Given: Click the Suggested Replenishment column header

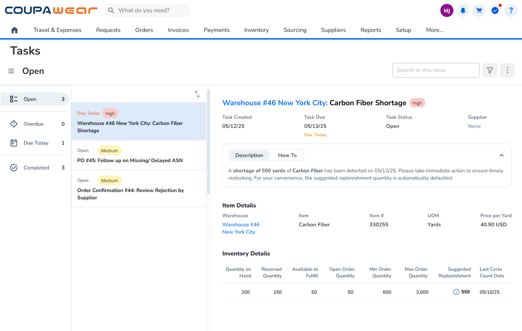Looking at the screenshot, I should [454, 272].
